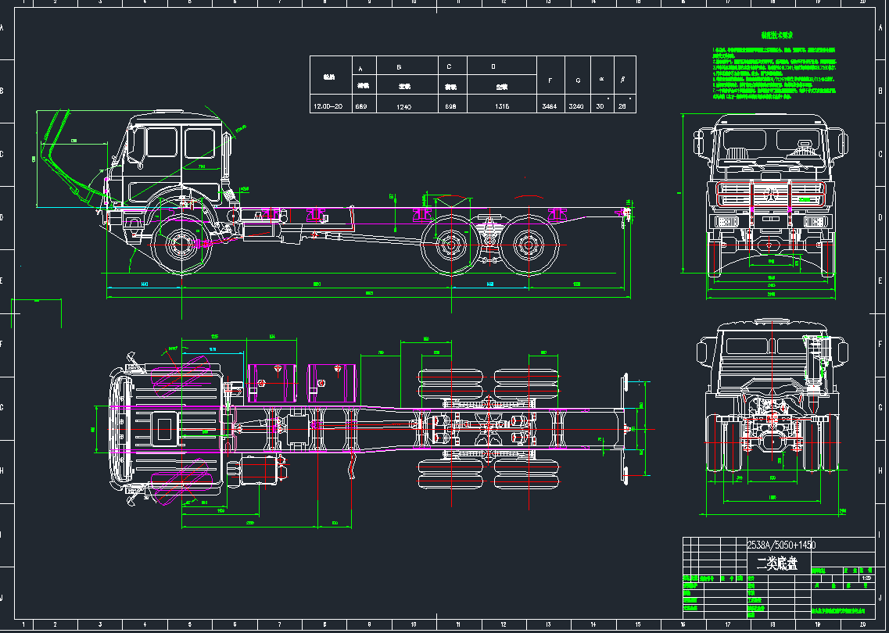Select the 30 degree value under α
Screen dimensions: 889x633
click(x=600, y=106)
